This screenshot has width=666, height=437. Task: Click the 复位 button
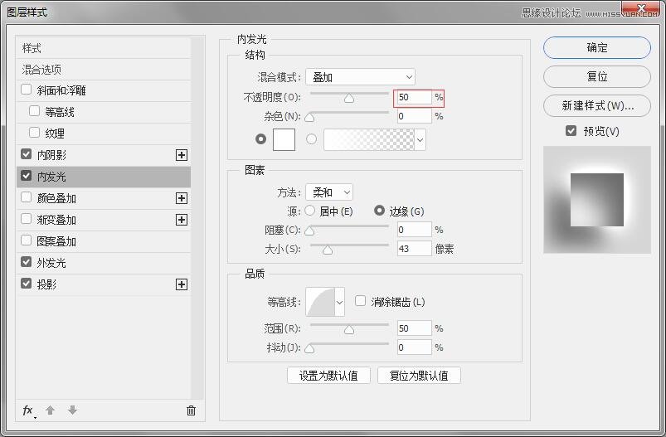(x=597, y=76)
